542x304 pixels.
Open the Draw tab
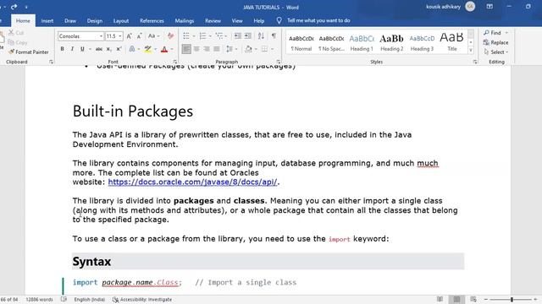click(x=70, y=20)
